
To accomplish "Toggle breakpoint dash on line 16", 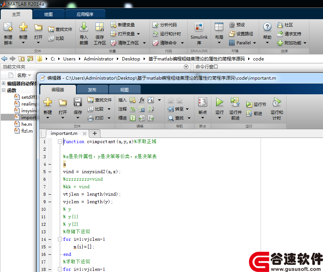I will point(50,254).
